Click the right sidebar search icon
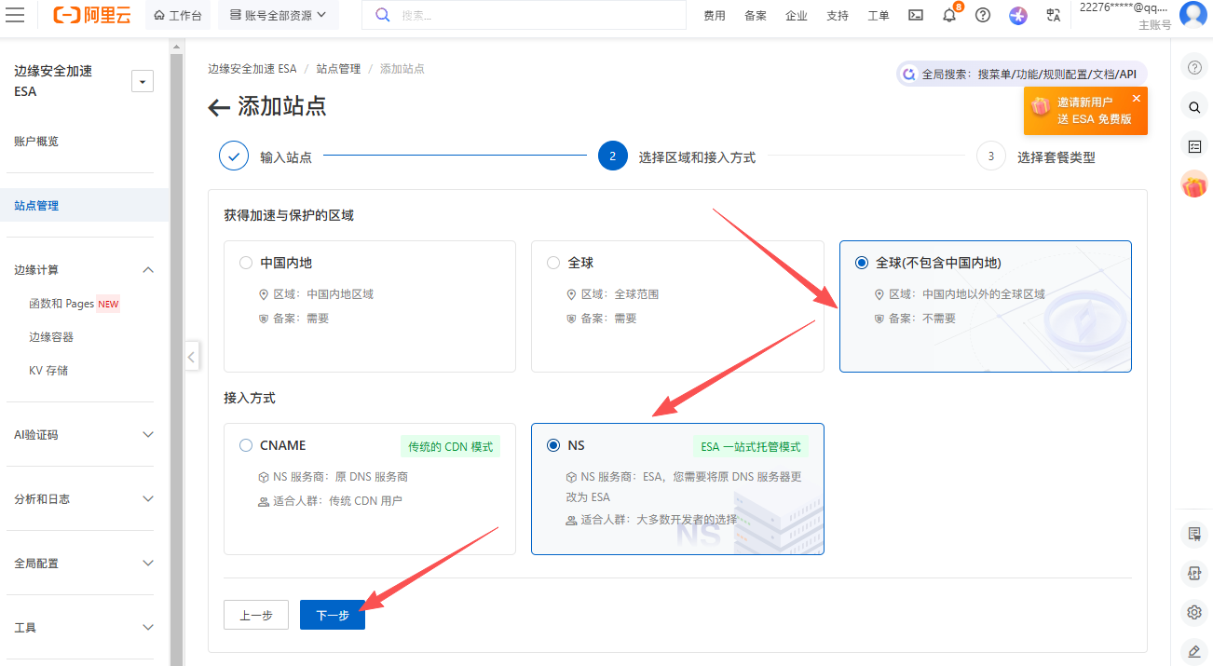This screenshot has width=1213, height=666. [1193, 107]
